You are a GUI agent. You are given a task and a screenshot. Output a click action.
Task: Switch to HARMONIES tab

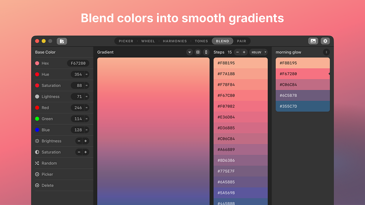tap(175, 41)
